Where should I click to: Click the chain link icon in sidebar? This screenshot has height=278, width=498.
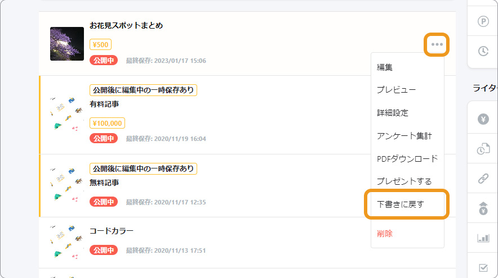point(483,179)
